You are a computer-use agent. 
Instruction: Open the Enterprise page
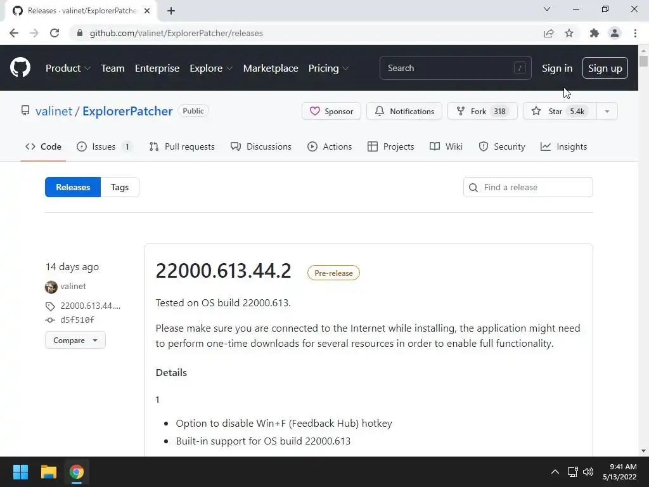(x=157, y=68)
